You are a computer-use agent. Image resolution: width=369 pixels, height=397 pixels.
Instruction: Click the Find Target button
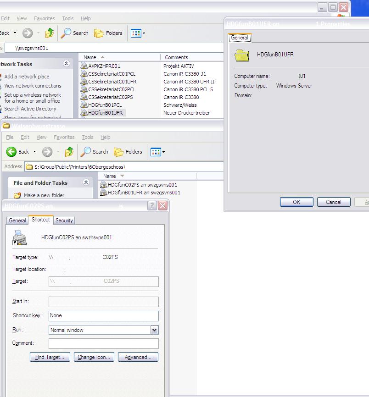coord(50,357)
